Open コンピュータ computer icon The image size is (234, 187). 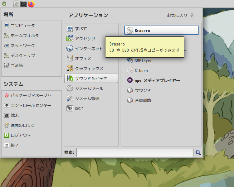point(7,26)
